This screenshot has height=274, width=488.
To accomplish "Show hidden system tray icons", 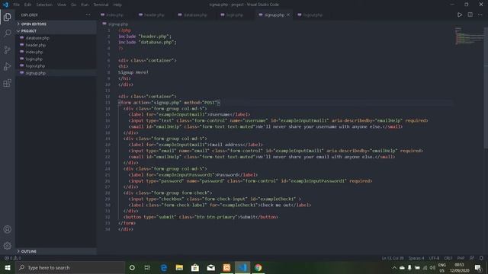I will click(x=394, y=267).
